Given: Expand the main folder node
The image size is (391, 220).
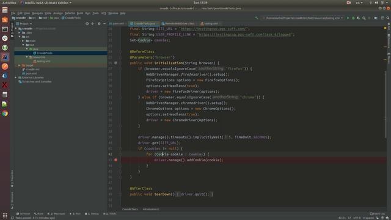Looking at the screenshot, I should point(23,41).
